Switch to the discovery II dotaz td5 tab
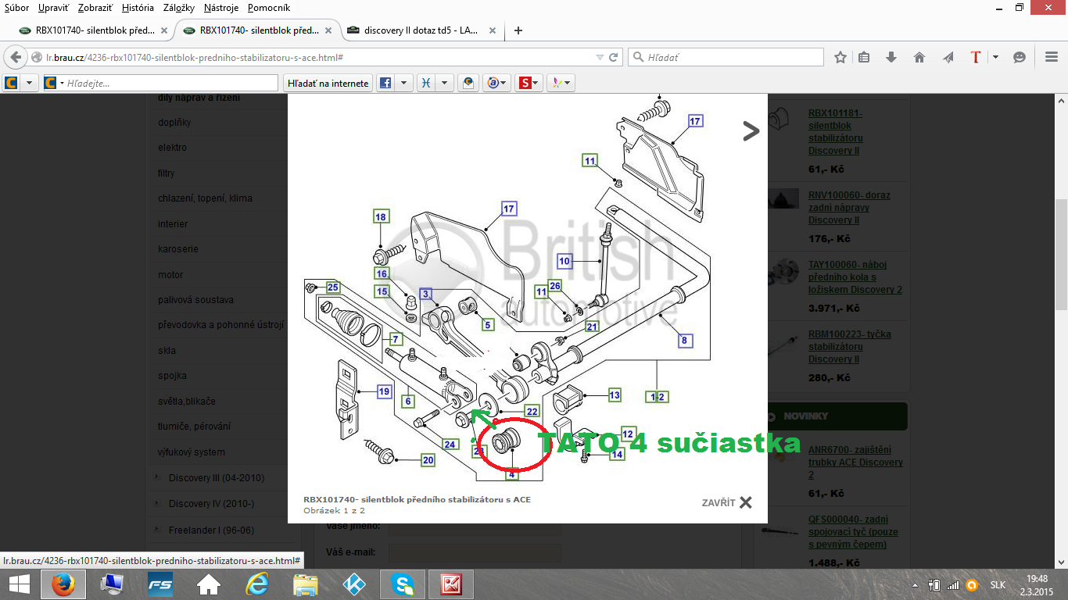This screenshot has width=1068, height=600. [x=418, y=30]
